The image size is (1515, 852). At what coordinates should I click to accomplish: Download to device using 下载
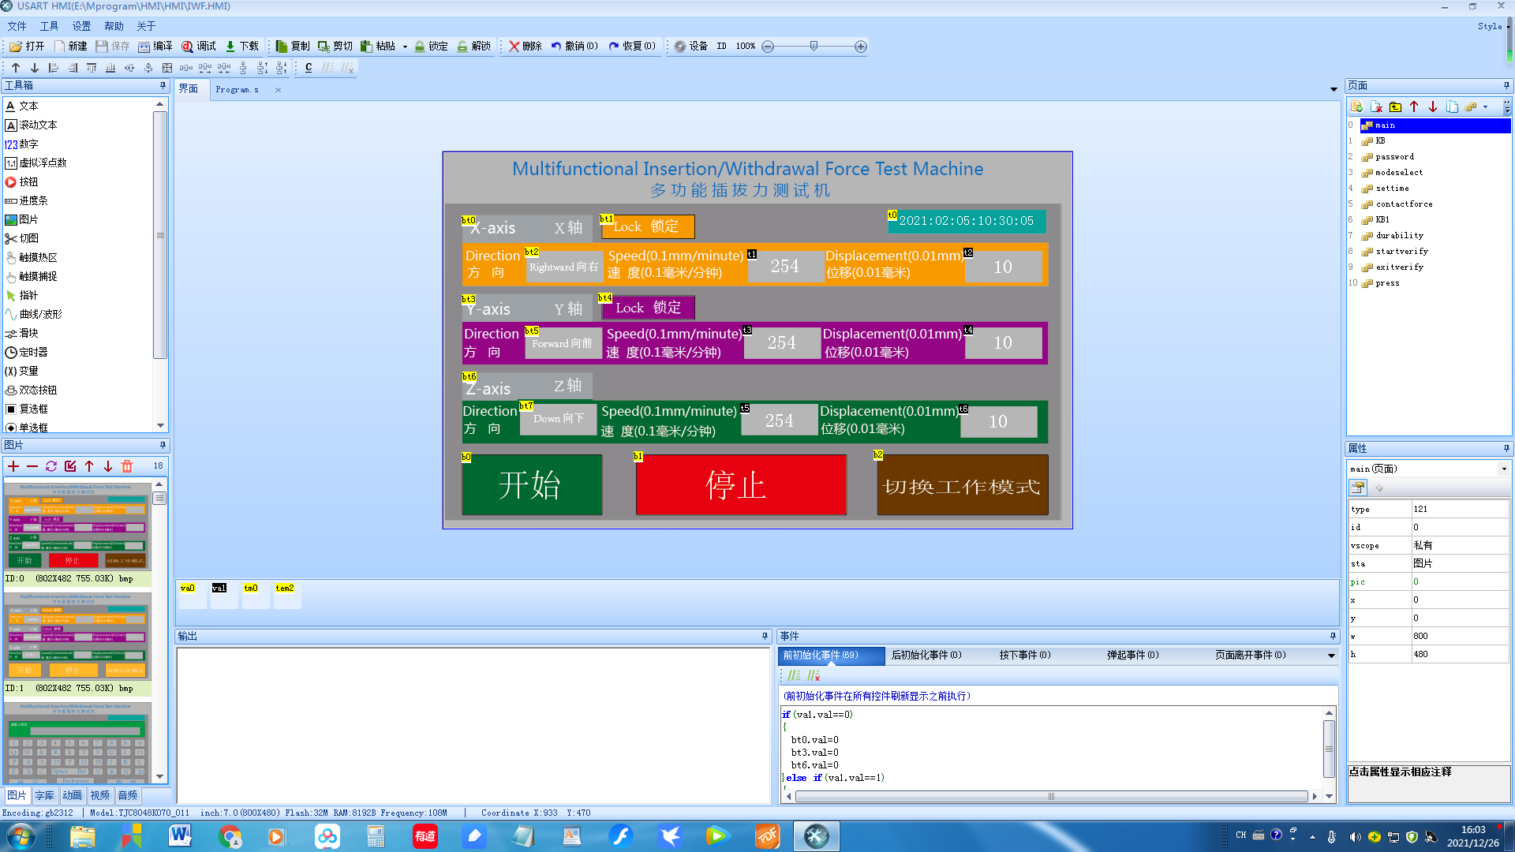tap(241, 47)
